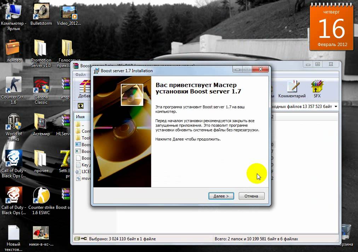Launch World of Tanks shortcut
Image resolution: width=358 pixels, height=252 pixels.
[x=13, y=127]
